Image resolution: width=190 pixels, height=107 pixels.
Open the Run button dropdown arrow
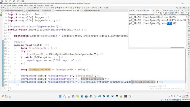[x=57, y=8]
